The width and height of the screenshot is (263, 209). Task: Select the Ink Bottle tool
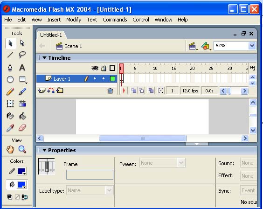coord(10,116)
